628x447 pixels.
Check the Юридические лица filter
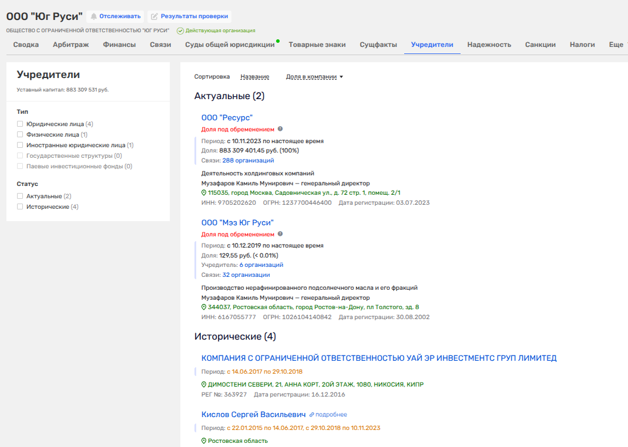[x=20, y=124]
